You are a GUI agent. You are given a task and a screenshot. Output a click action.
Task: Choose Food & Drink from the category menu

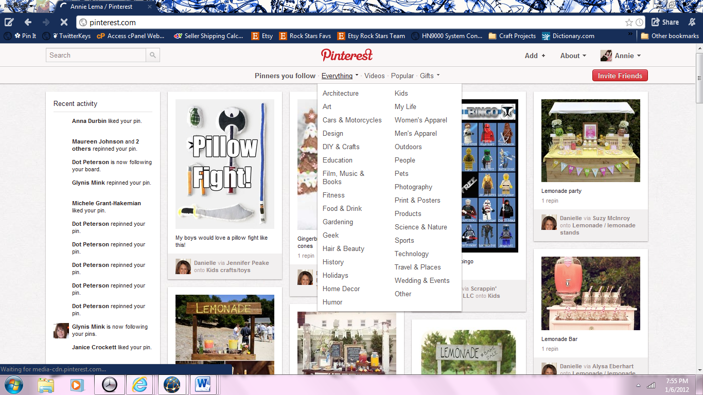click(342, 208)
